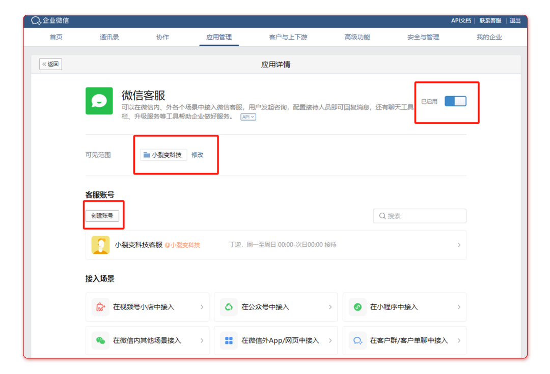
Task: Open the 在小程序中接入 chevron arrow
Action: click(459, 307)
